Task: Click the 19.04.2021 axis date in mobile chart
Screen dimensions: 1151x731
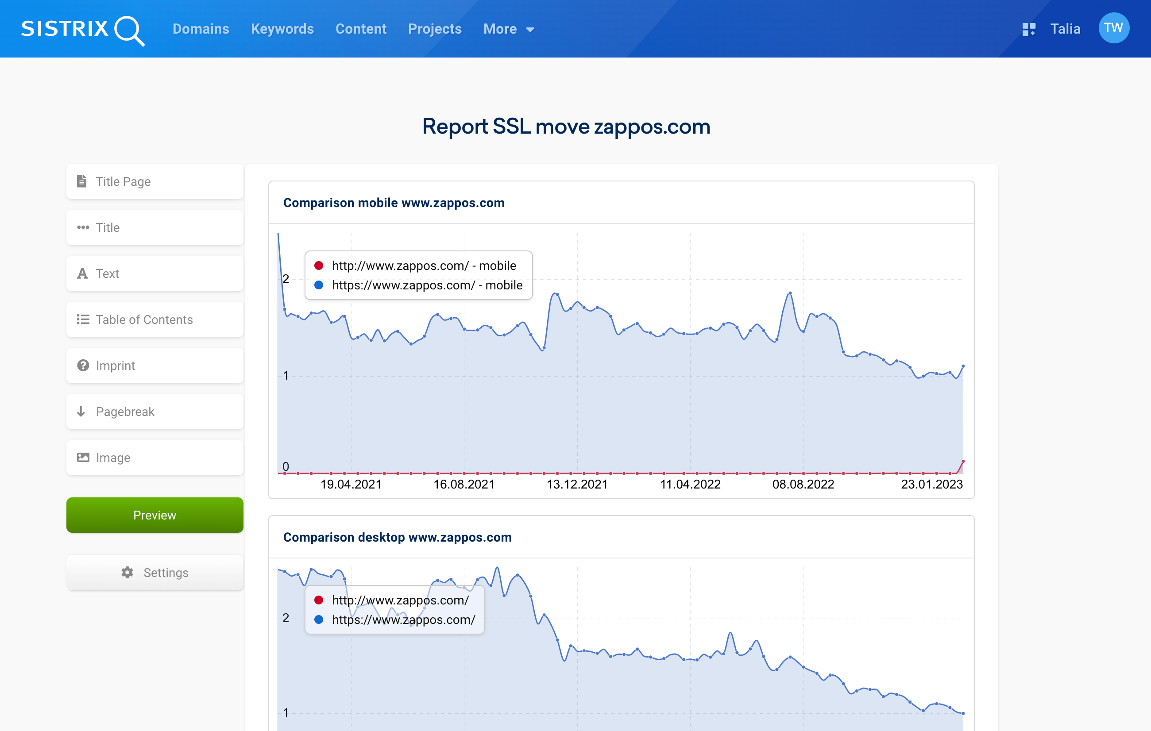Action: coord(351,485)
